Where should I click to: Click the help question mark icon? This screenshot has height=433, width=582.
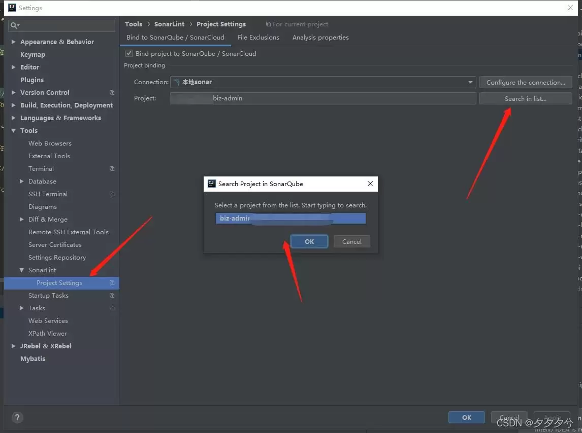(x=17, y=417)
